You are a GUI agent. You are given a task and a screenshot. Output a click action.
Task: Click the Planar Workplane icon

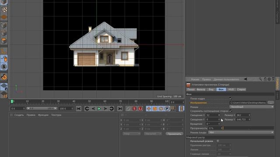click(x=4, y=95)
